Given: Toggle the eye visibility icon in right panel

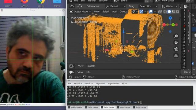Looking at the screenshot, I should point(193,15).
